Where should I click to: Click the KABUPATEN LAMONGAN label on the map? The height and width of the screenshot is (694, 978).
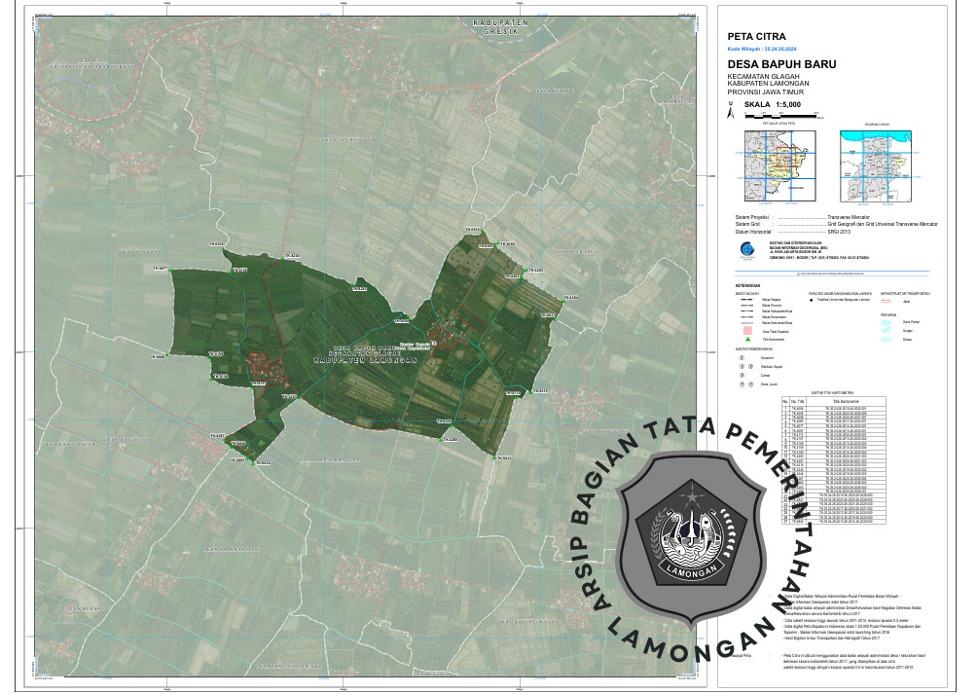tap(365, 359)
